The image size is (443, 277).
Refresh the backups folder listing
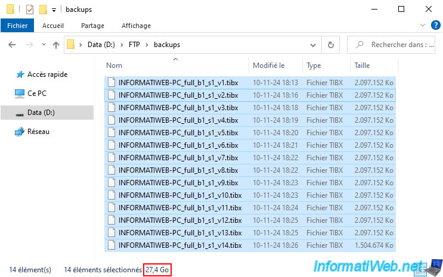[330, 45]
